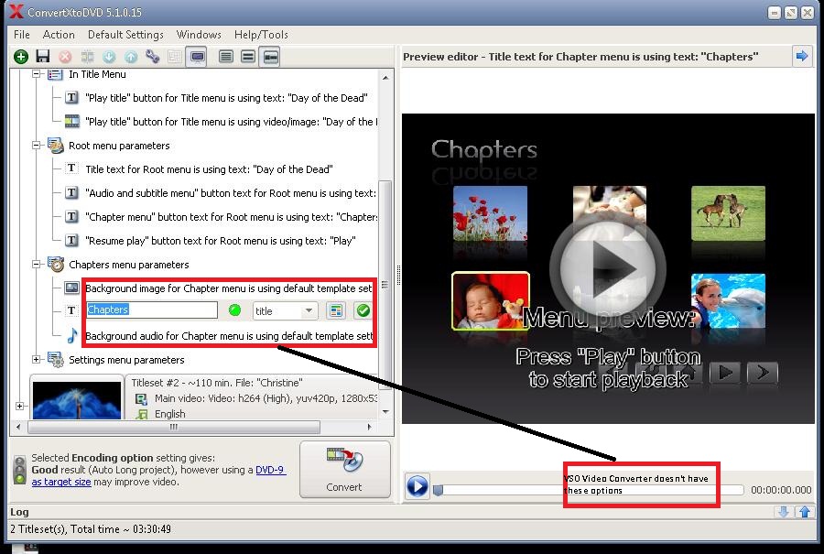This screenshot has height=554, width=824.
Task: Select Background audio for Chapter menu row
Action: coord(229,336)
